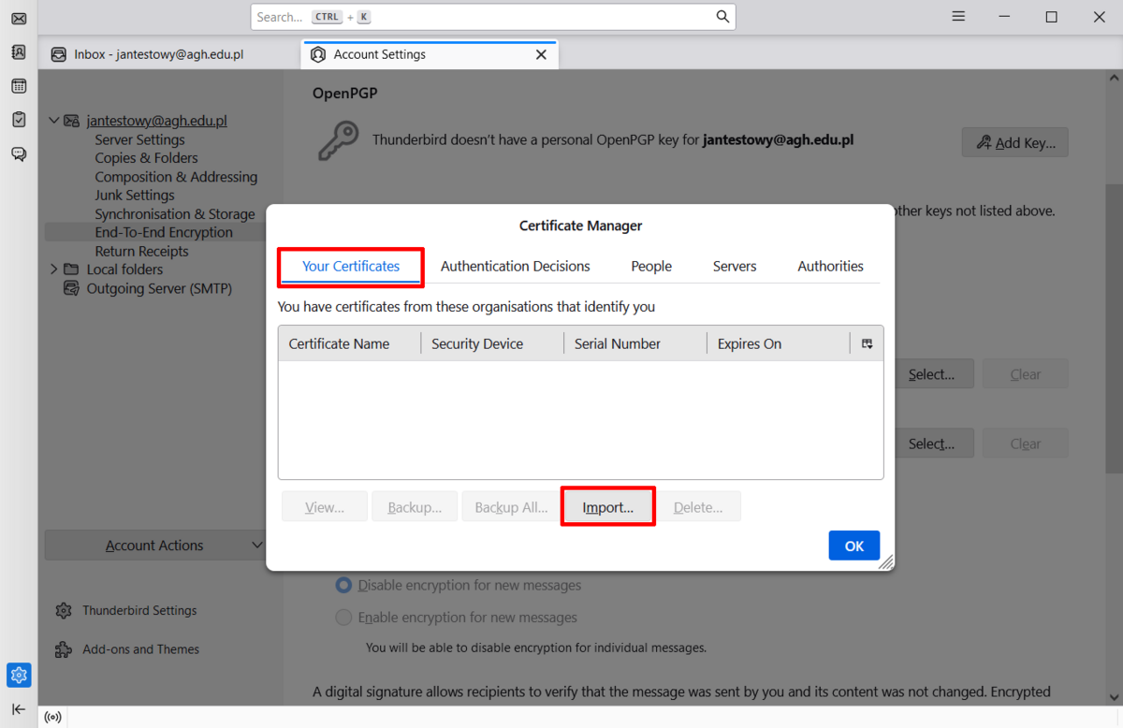Screen dimensions: 1123x728
Task: Collapse the spaces toolbar arrow icon
Action: 19,709
